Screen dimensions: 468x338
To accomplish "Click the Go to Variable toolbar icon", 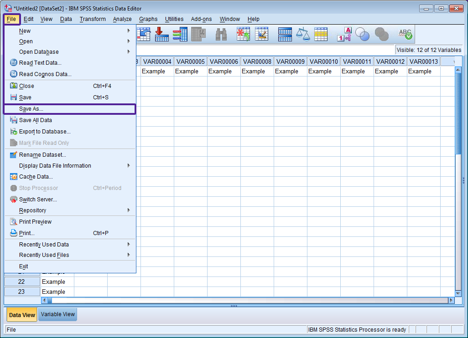I will pos(162,35).
